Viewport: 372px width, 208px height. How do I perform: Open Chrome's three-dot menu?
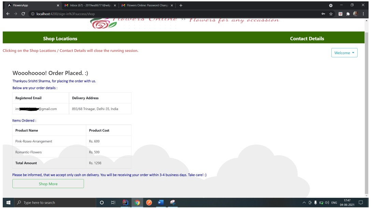363,14
